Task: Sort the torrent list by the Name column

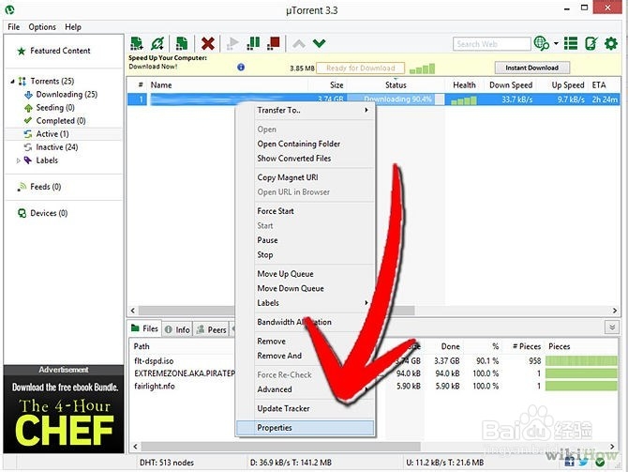Action: pyautogui.click(x=229, y=85)
